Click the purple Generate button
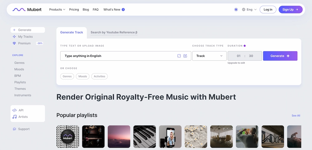This screenshot has height=150, width=312. click(280, 56)
